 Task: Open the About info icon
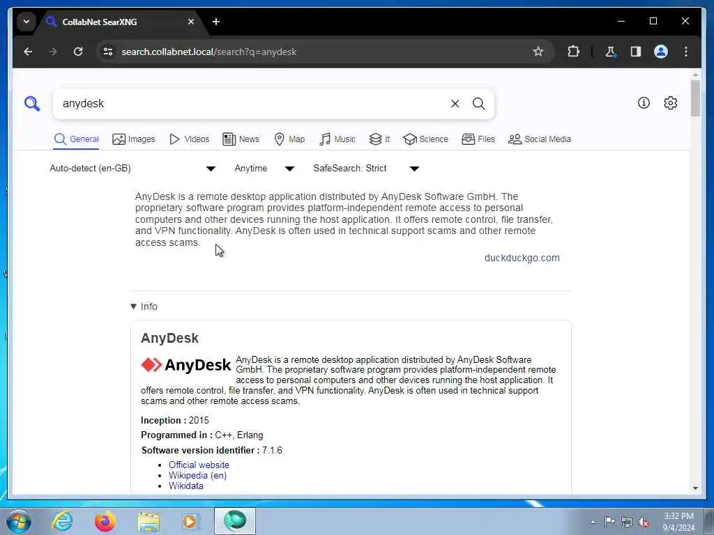point(644,103)
